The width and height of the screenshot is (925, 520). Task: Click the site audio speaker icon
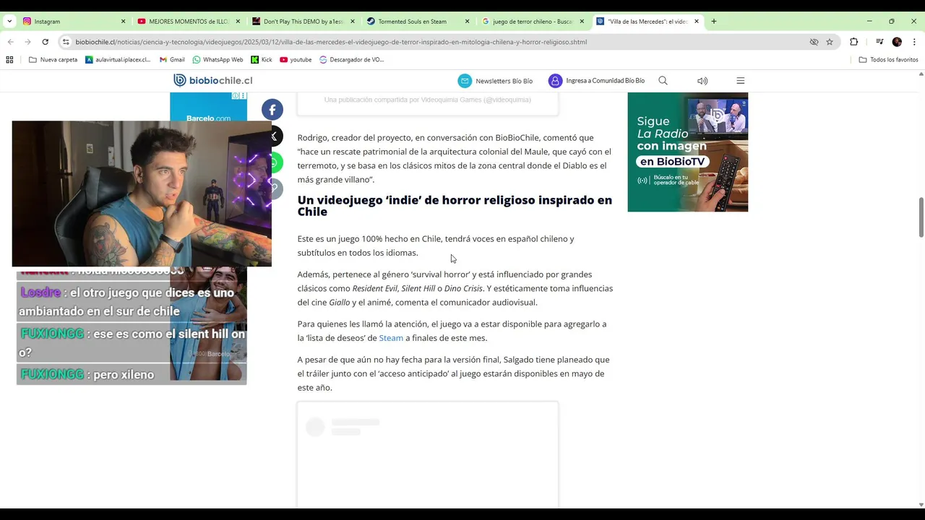[x=702, y=81]
